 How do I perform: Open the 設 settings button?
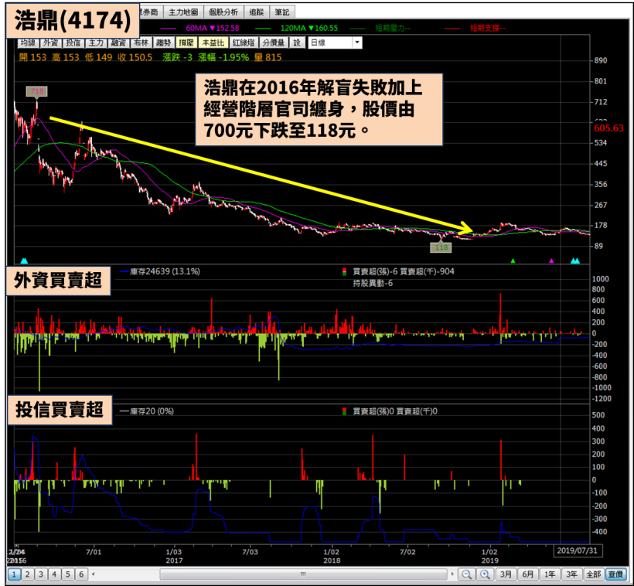point(297,43)
